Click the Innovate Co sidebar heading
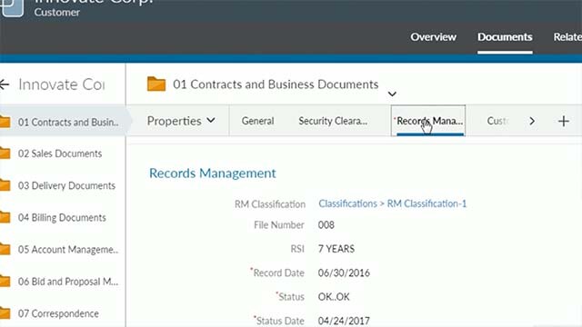The height and width of the screenshot is (327, 582). tap(62, 84)
